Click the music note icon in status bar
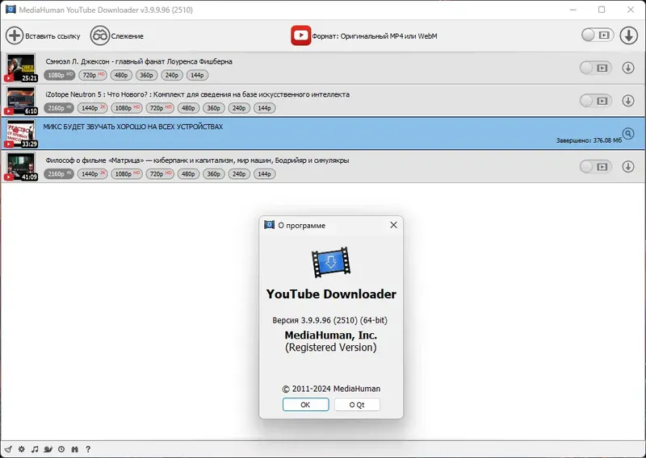 [x=35, y=449]
